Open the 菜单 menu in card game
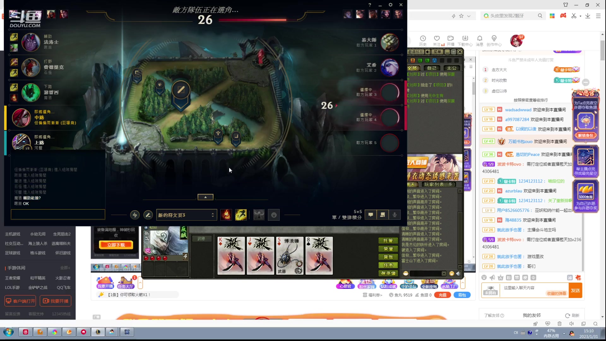The height and width of the screenshot is (341, 606). (x=437, y=52)
